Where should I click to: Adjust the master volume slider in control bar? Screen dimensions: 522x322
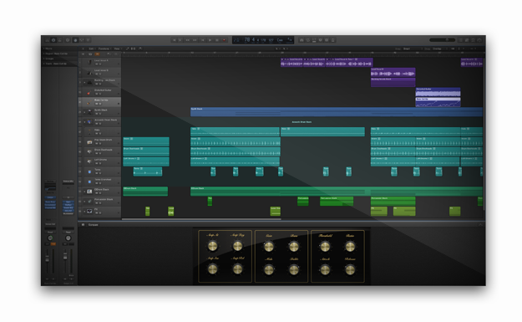click(x=443, y=40)
